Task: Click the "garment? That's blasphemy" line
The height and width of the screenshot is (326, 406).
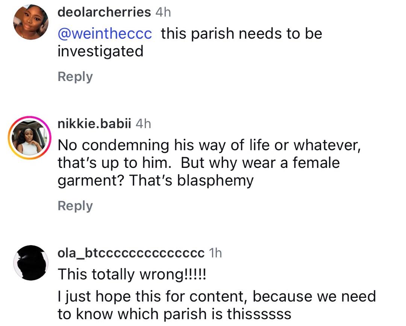Action: [155, 180]
